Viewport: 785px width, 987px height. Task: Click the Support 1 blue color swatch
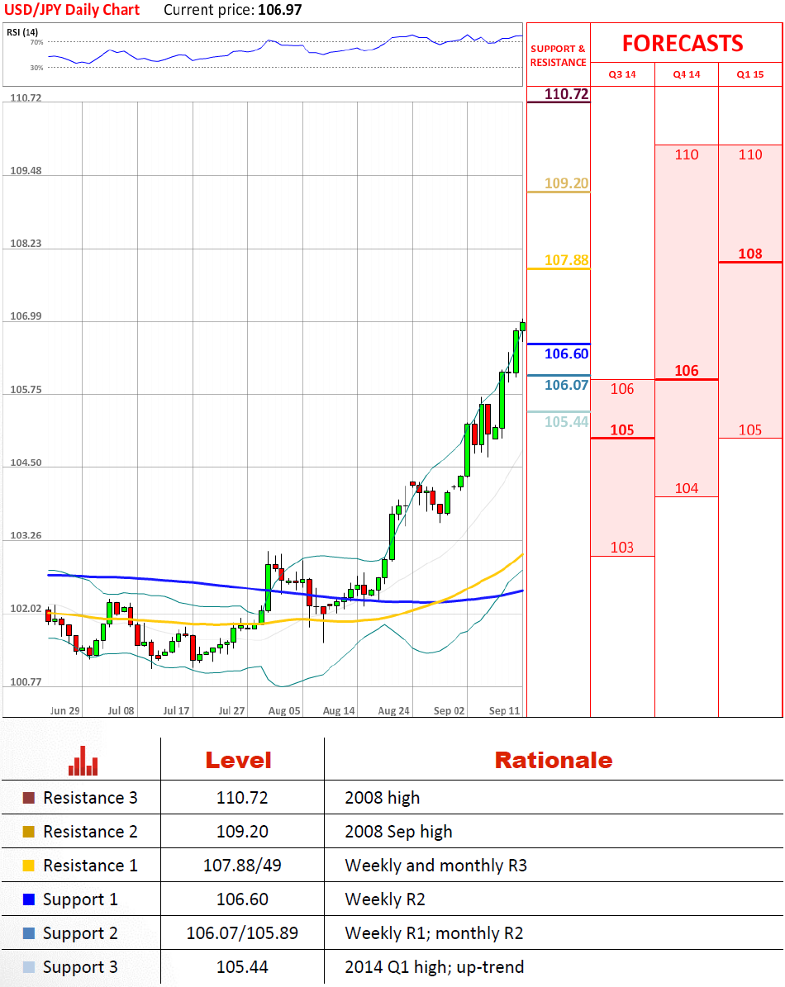coord(28,899)
